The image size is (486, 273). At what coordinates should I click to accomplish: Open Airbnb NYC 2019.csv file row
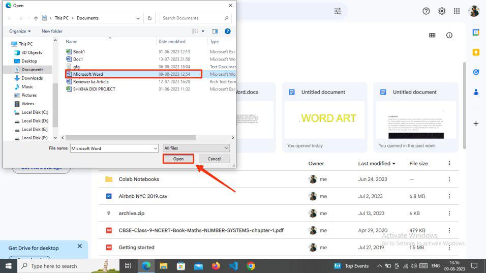[x=279, y=196]
